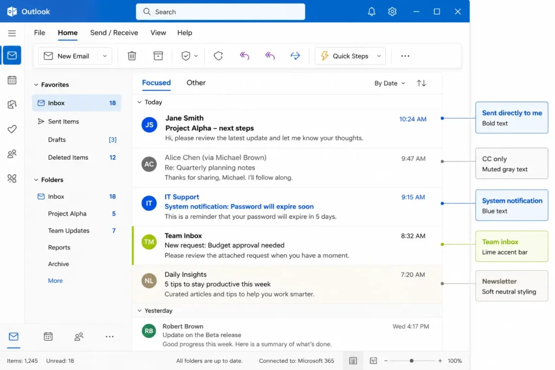Screen dimensions: 555x370
Task: Open the Drafts folder
Action: tap(76, 140)
